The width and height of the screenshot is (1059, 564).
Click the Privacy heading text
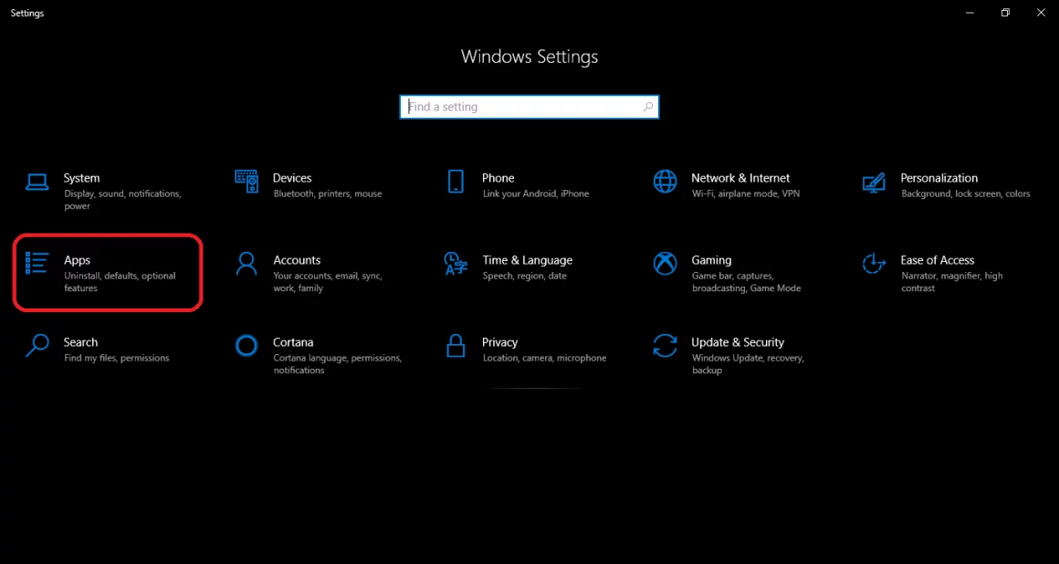tap(499, 342)
